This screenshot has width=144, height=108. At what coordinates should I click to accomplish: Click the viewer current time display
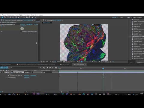59,62
